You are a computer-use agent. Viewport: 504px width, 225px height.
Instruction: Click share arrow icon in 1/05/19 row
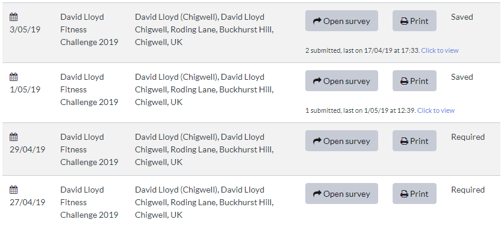pyautogui.click(x=317, y=81)
